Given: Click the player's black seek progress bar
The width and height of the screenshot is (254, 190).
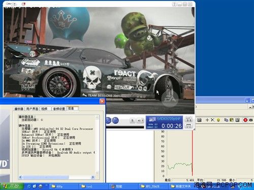Looking at the screenshot, I should [125, 127].
